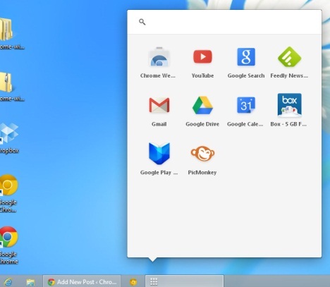Select the Google Chrome desktop shortcut
This screenshot has height=287, width=330.
tap(8, 245)
